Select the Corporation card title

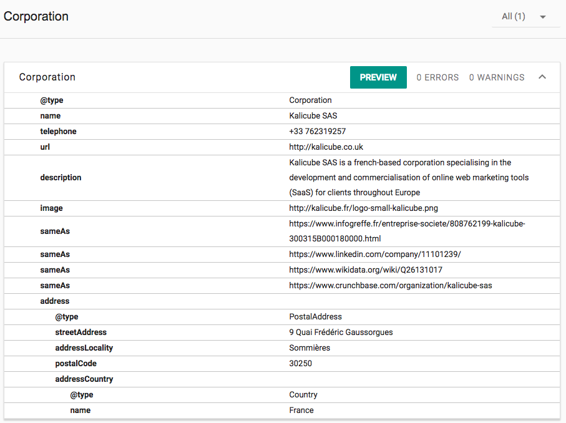click(x=47, y=77)
